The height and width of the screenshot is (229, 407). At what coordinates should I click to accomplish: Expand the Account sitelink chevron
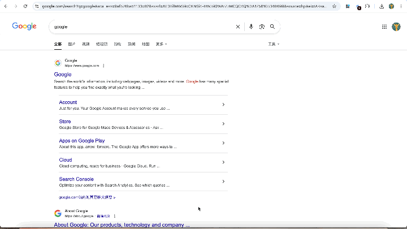point(223,105)
